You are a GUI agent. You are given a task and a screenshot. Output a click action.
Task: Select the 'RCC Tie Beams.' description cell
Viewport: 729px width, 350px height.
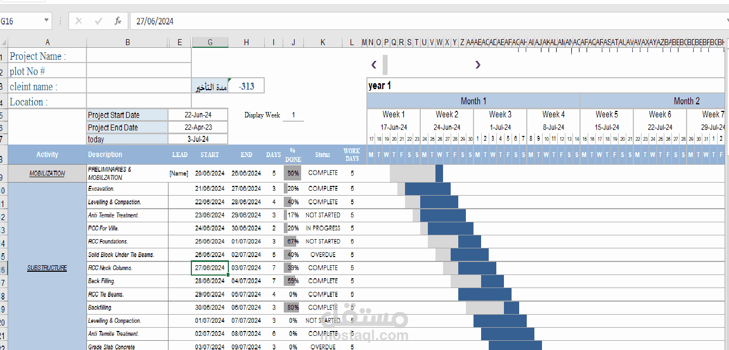tap(127, 294)
